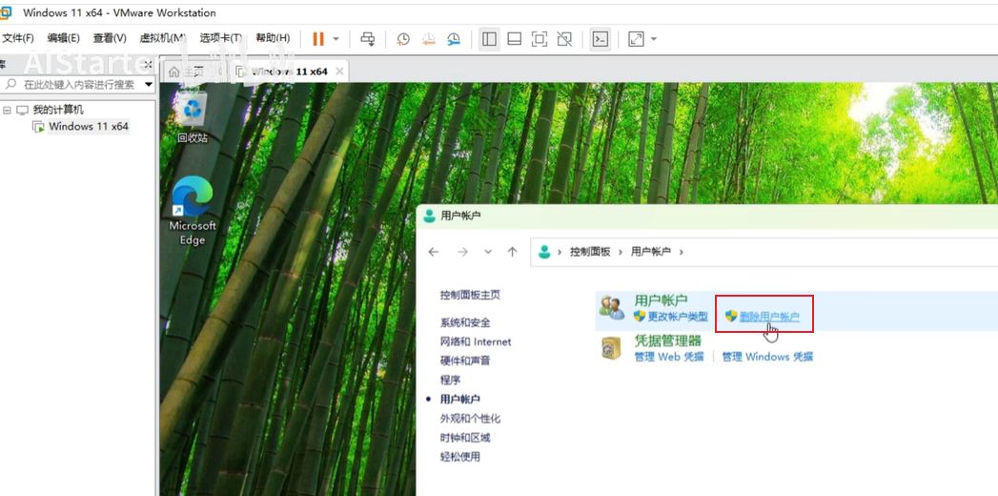Click Send Ctrl+Alt+Del toolbar icon
The image size is (998, 496).
click(367, 39)
